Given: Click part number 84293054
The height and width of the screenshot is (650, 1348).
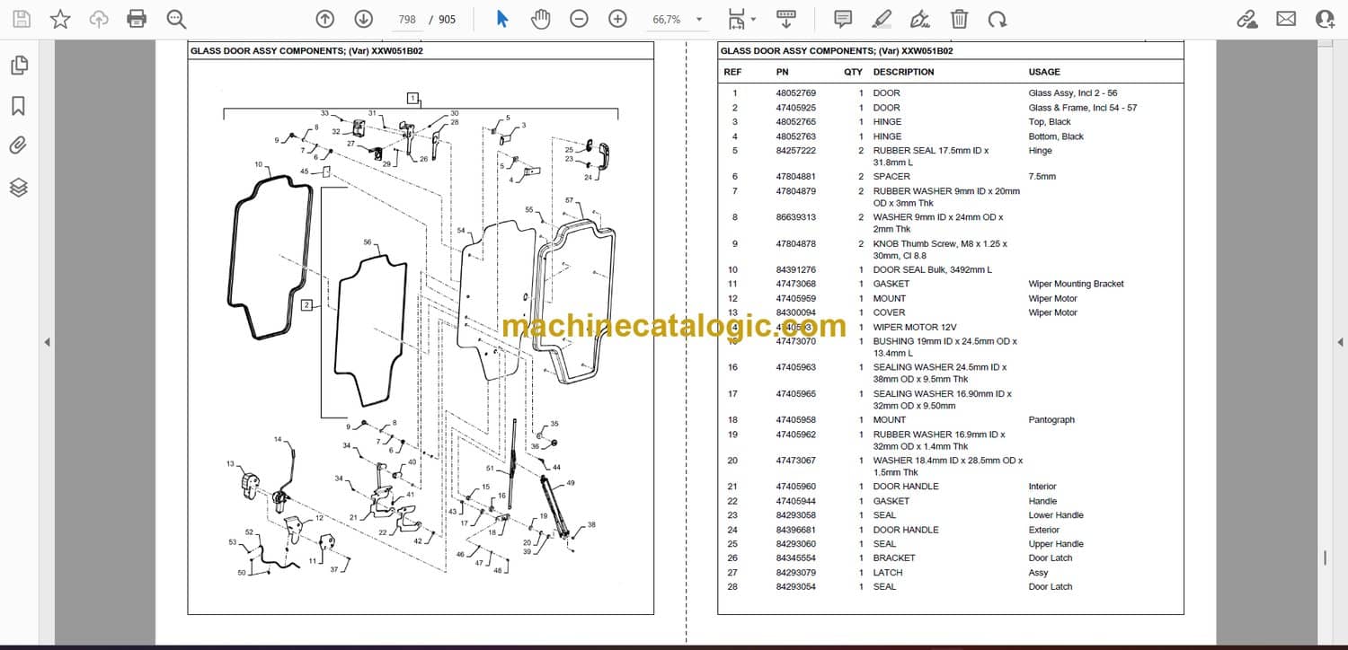Looking at the screenshot, I should pos(795,587).
